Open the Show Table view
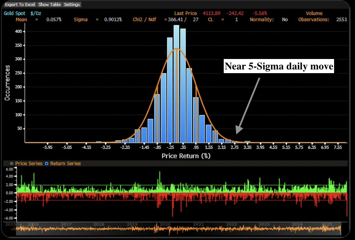The width and height of the screenshot is (355, 240). pos(49,4)
